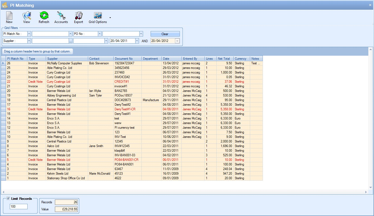Toggle the Limit Records checkbox
The image size is (374, 216).
tap(8, 199)
